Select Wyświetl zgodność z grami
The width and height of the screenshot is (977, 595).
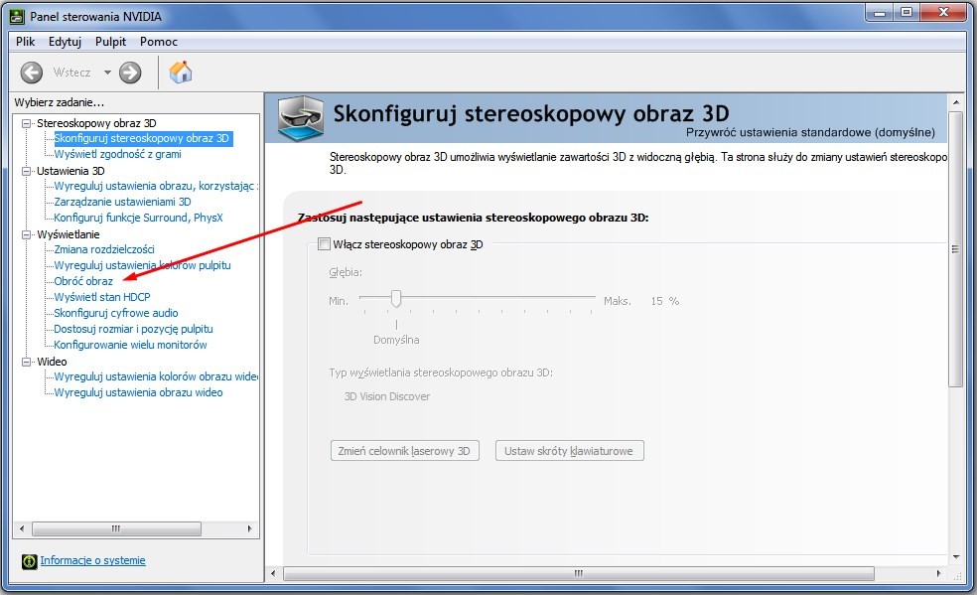point(118,155)
